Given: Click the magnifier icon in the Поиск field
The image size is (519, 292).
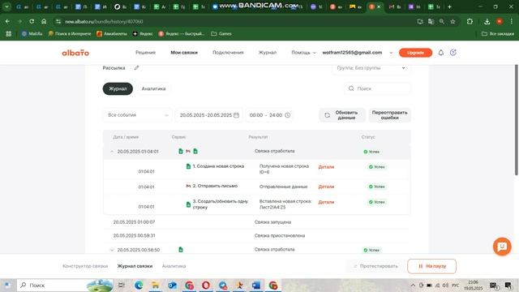Looking at the screenshot, I should click(351, 88).
